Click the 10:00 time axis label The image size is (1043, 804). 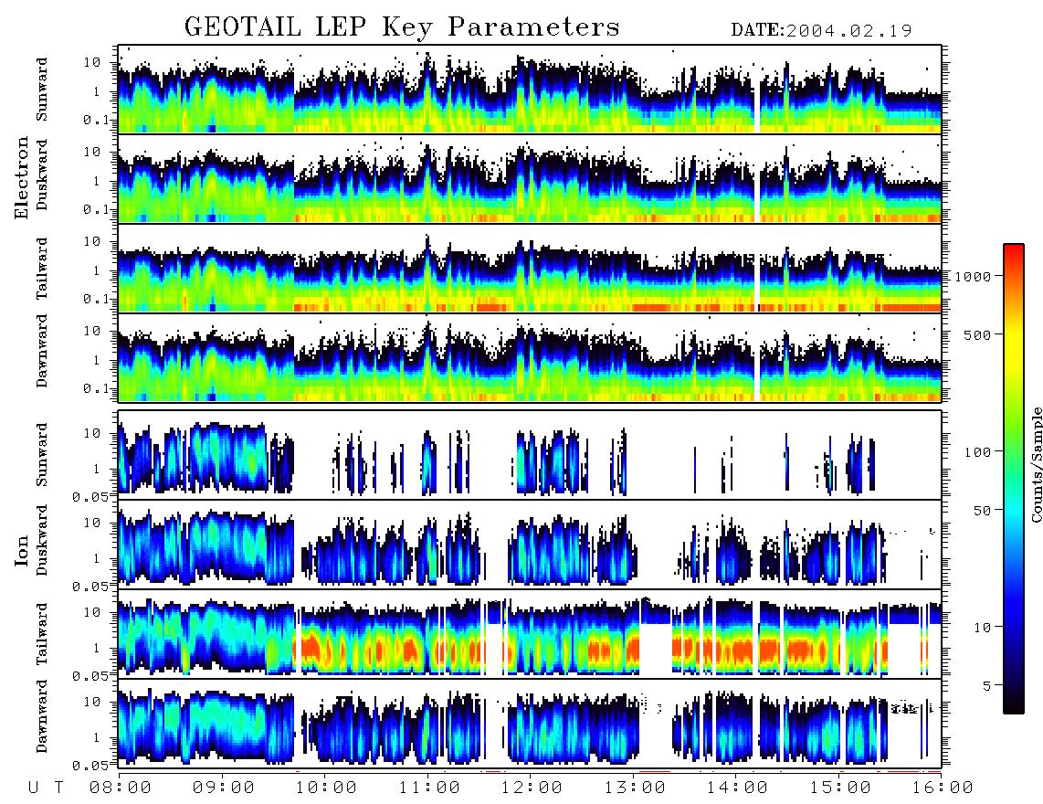click(x=327, y=788)
